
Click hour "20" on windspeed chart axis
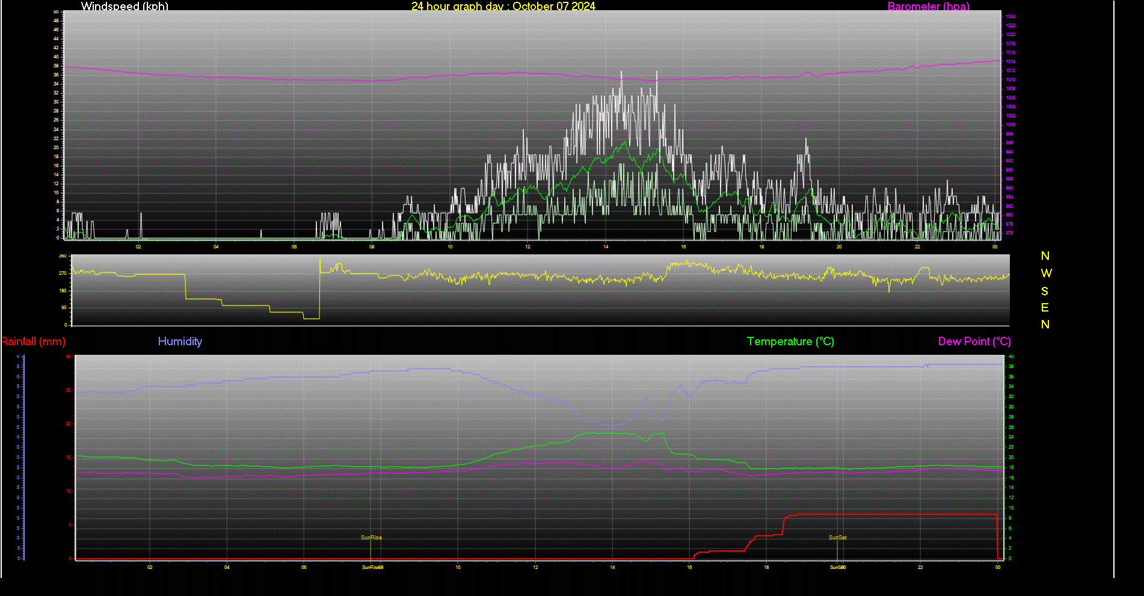[x=839, y=247]
